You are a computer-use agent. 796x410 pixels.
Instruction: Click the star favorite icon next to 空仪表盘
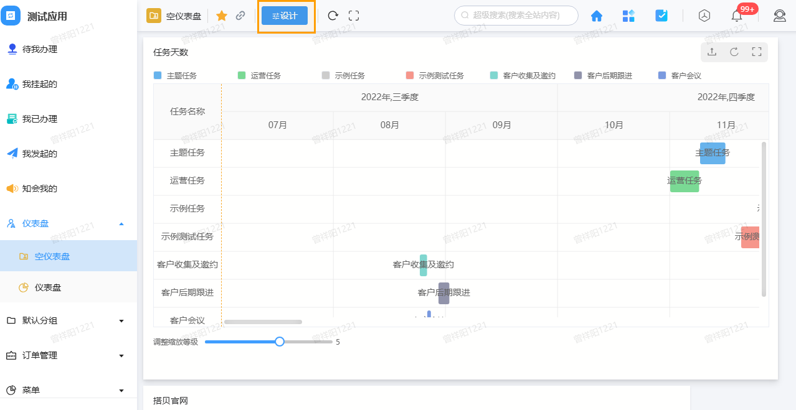221,16
